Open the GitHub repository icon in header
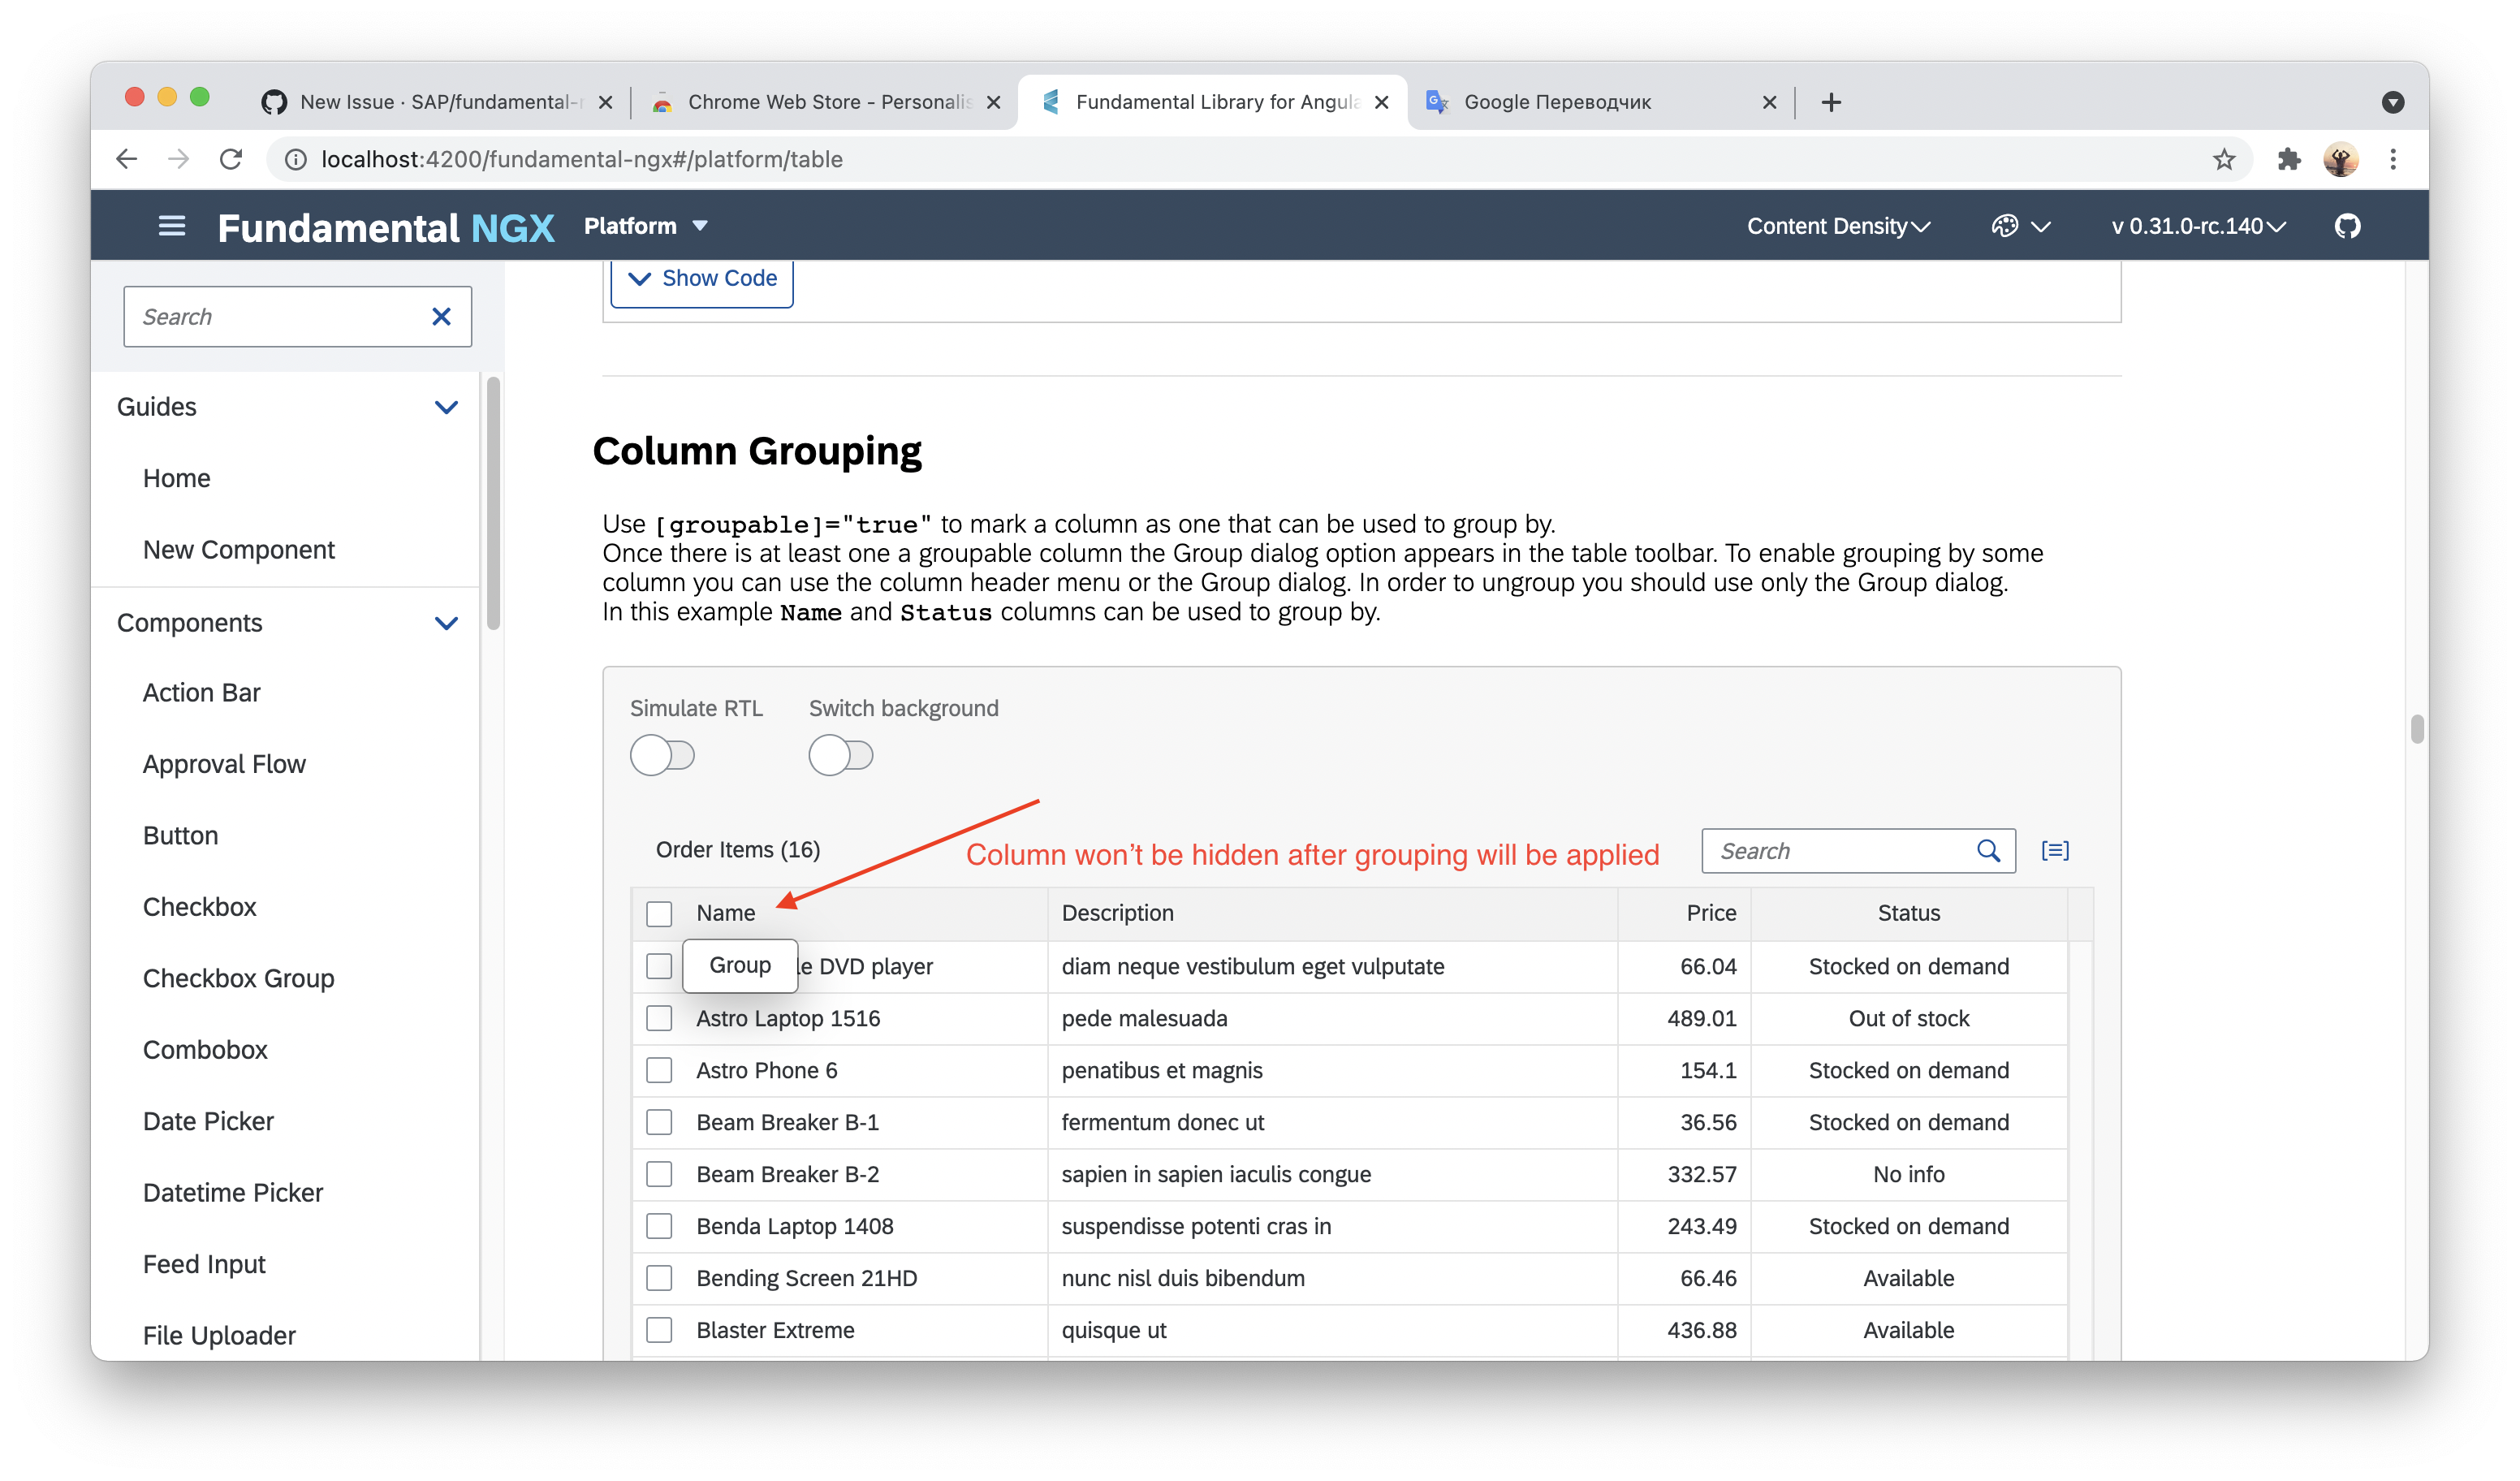The image size is (2520, 1481). tap(2347, 226)
